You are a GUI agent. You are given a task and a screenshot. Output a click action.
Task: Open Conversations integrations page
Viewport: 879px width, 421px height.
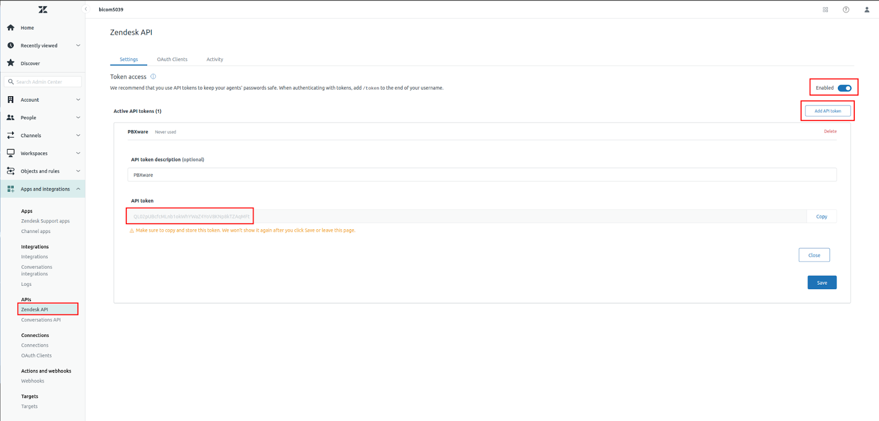coord(37,270)
